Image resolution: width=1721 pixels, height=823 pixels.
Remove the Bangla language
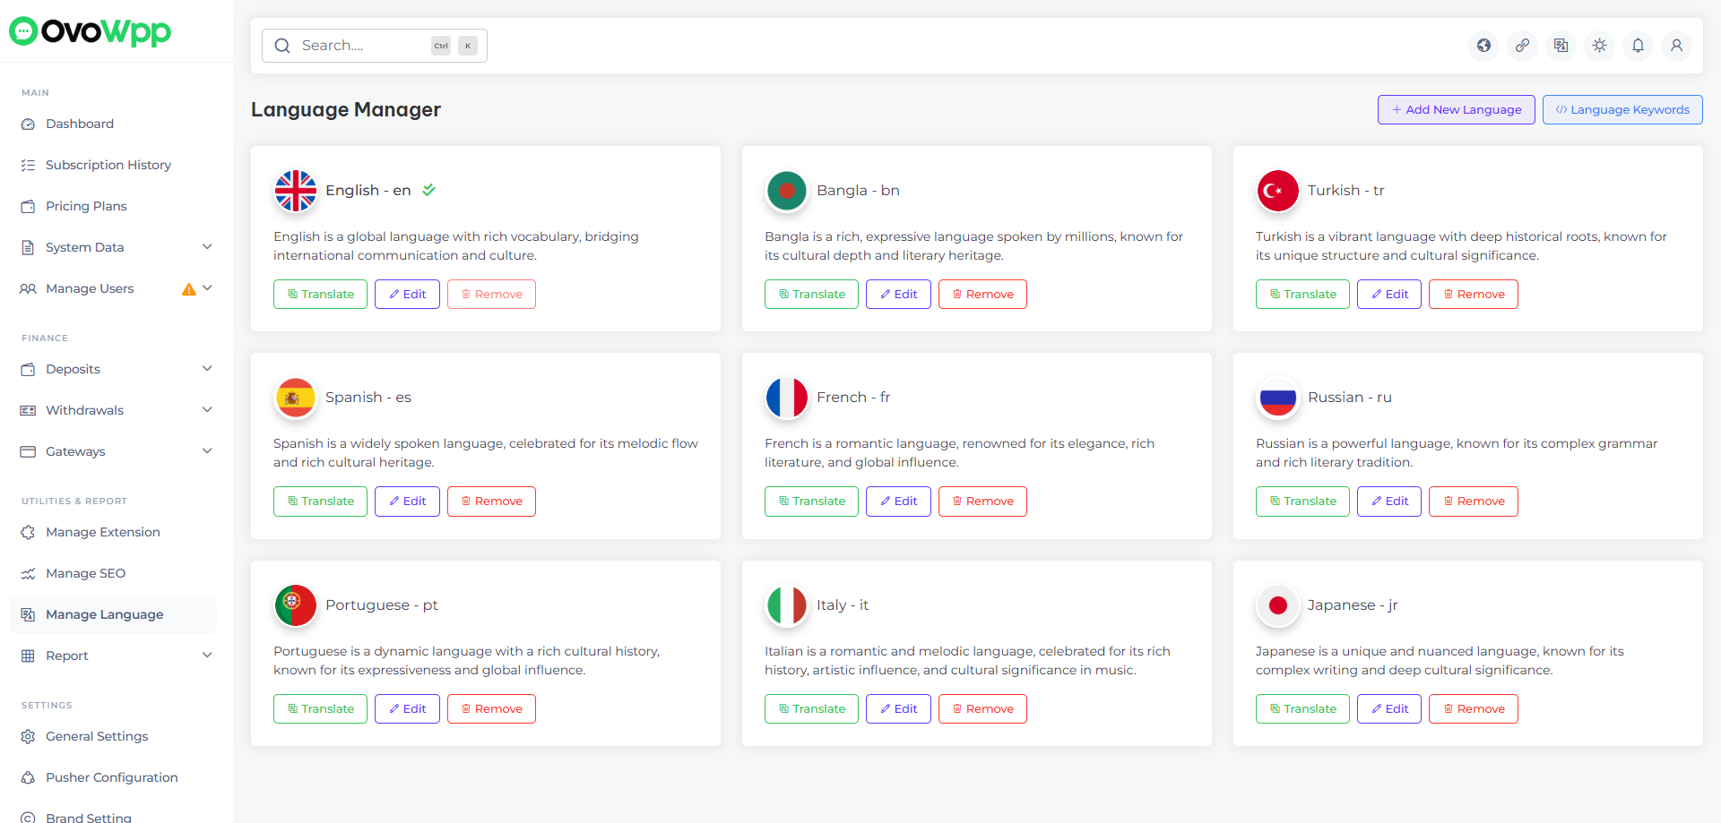tap(982, 295)
